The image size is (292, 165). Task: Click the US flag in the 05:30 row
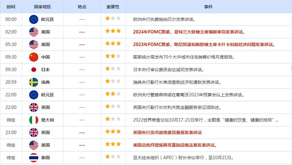pos(34,44)
